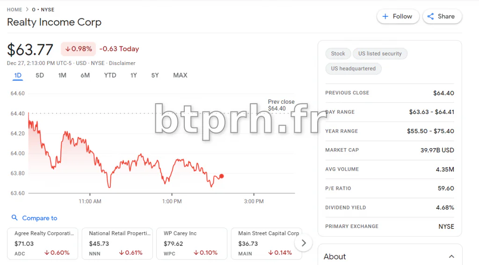The height and width of the screenshot is (265, 479).
Task: Open the Disclaimer link
Action: coord(122,63)
